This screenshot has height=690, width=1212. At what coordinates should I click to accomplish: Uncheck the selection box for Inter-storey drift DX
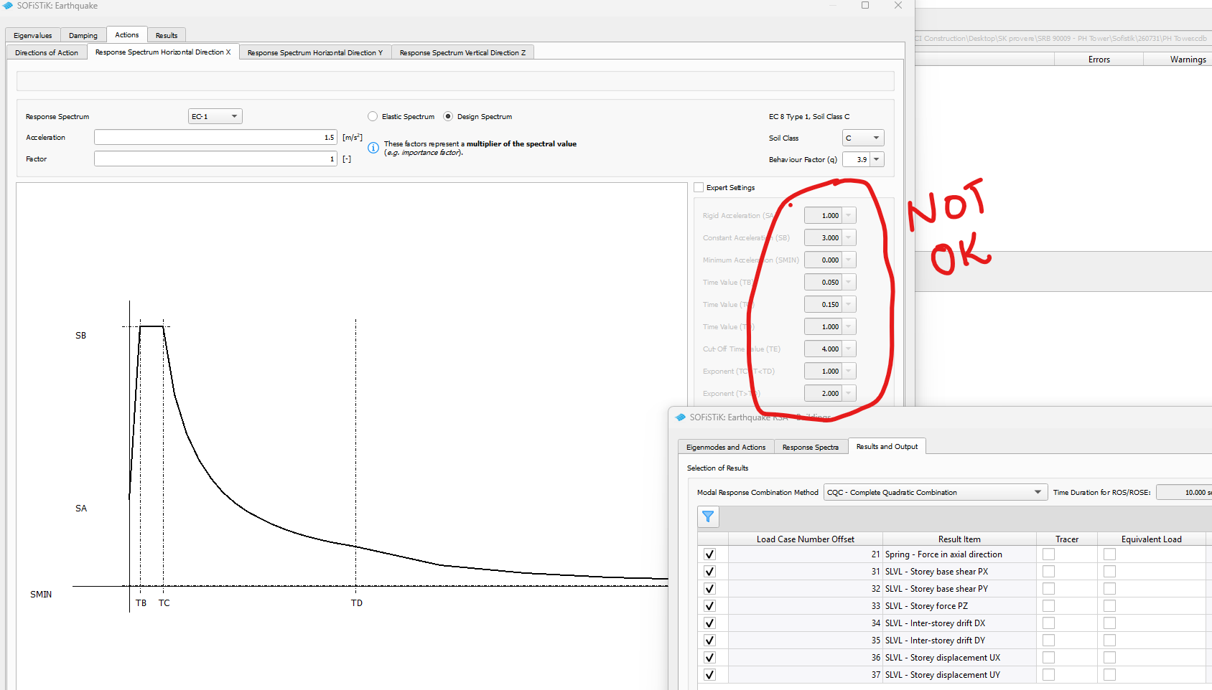709,623
